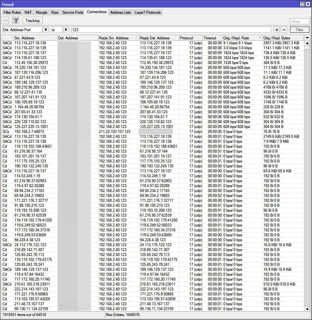Switch to the Filter Rules tab
The width and height of the screenshot is (312, 320).
point(12,12)
